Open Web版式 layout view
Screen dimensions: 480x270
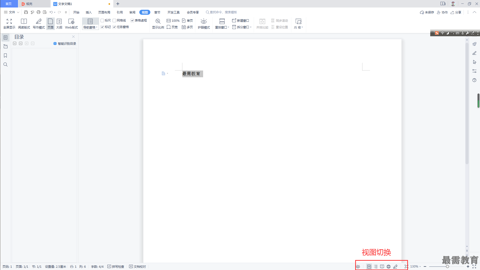pyautogui.click(x=71, y=24)
